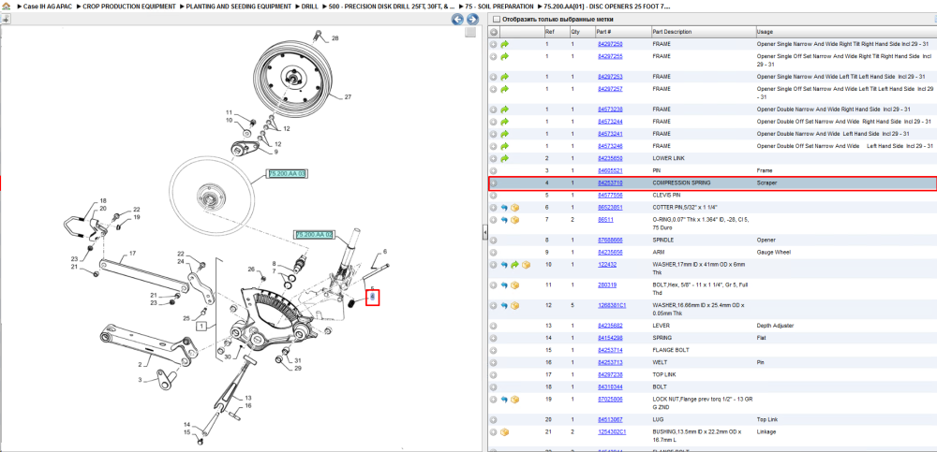Click the previous diagram blue arrow

click(x=457, y=19)
